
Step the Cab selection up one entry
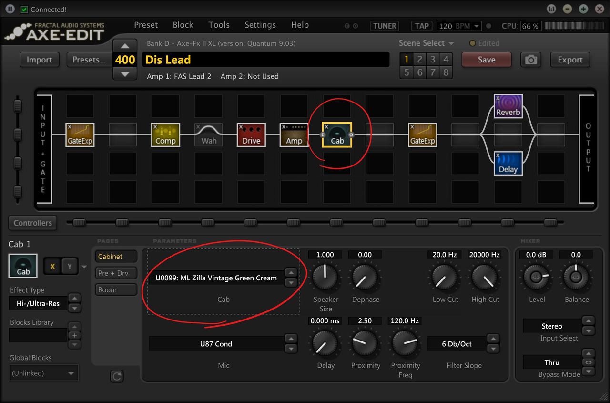(x=291, y=273)
